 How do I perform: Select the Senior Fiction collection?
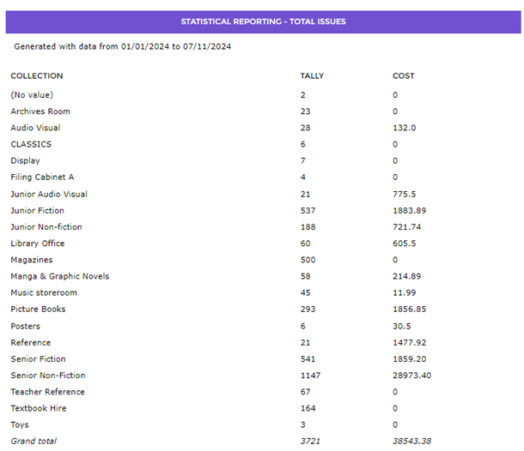click(x=38, y=359)
